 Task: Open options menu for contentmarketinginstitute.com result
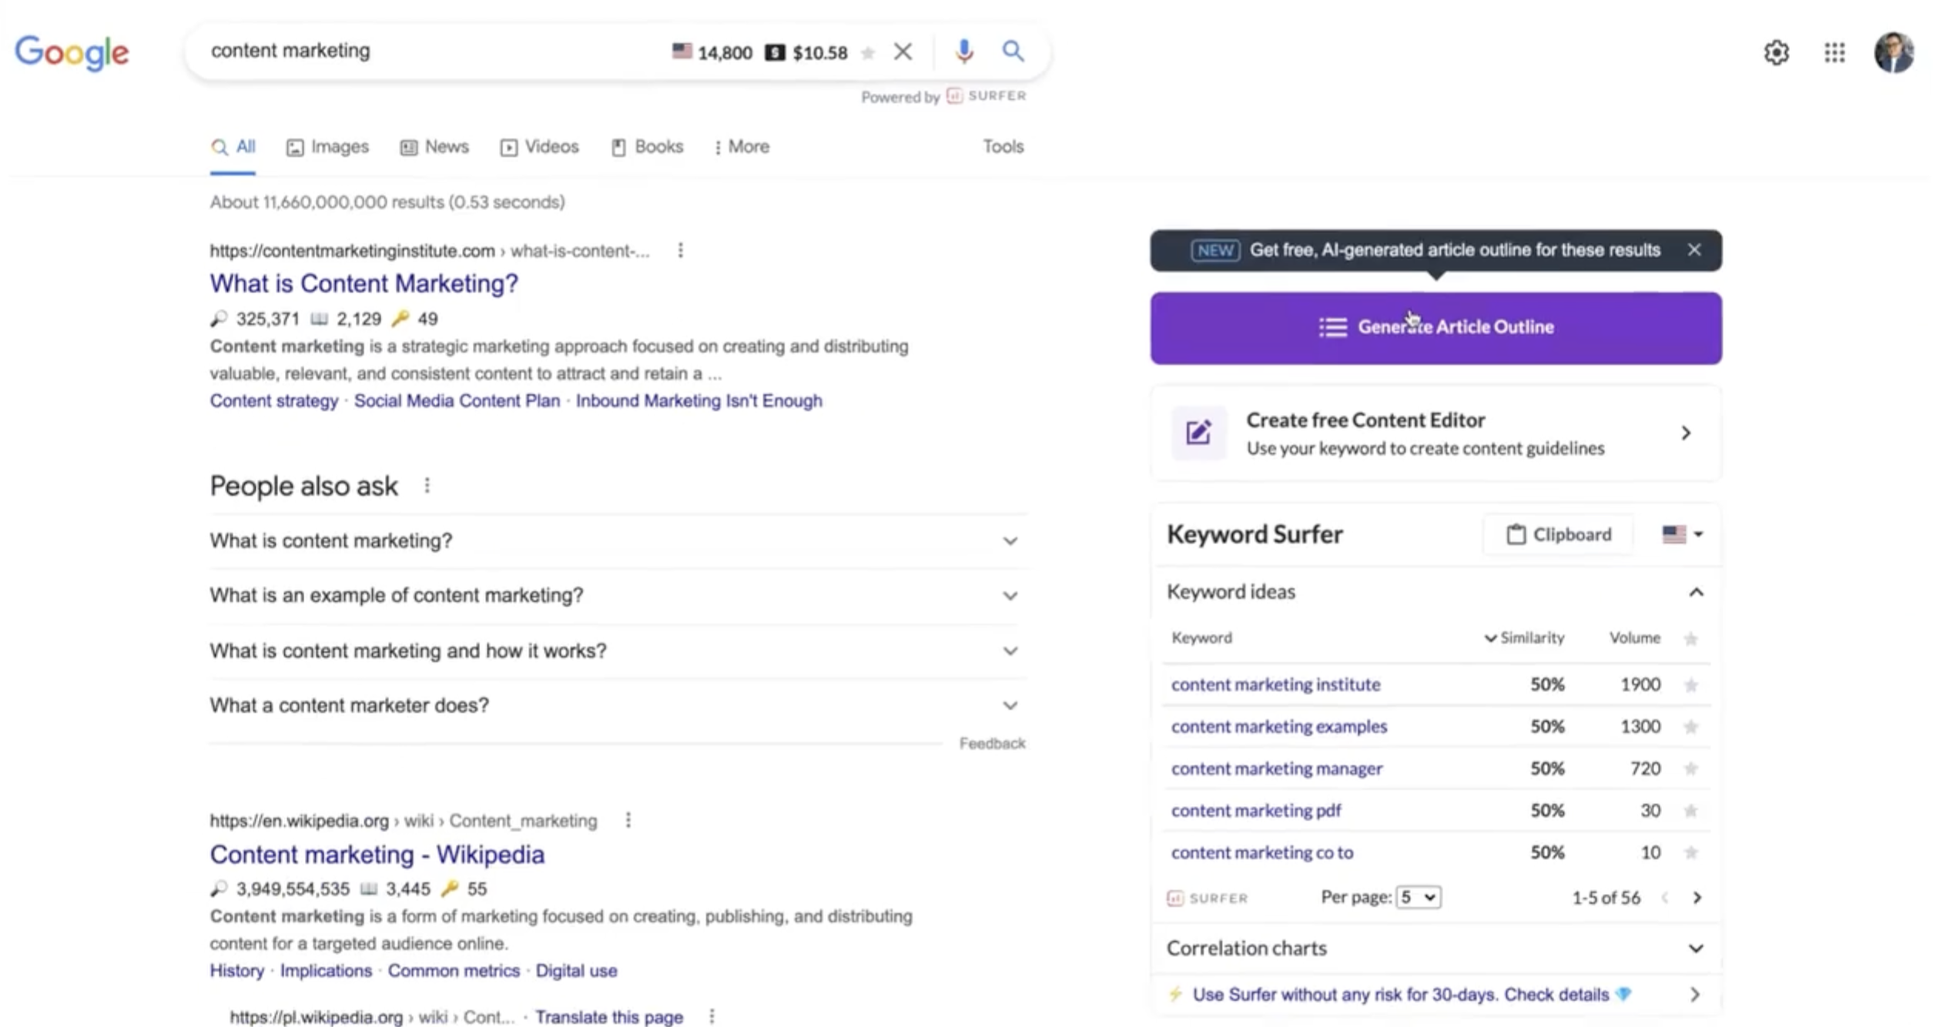point(680,250)
